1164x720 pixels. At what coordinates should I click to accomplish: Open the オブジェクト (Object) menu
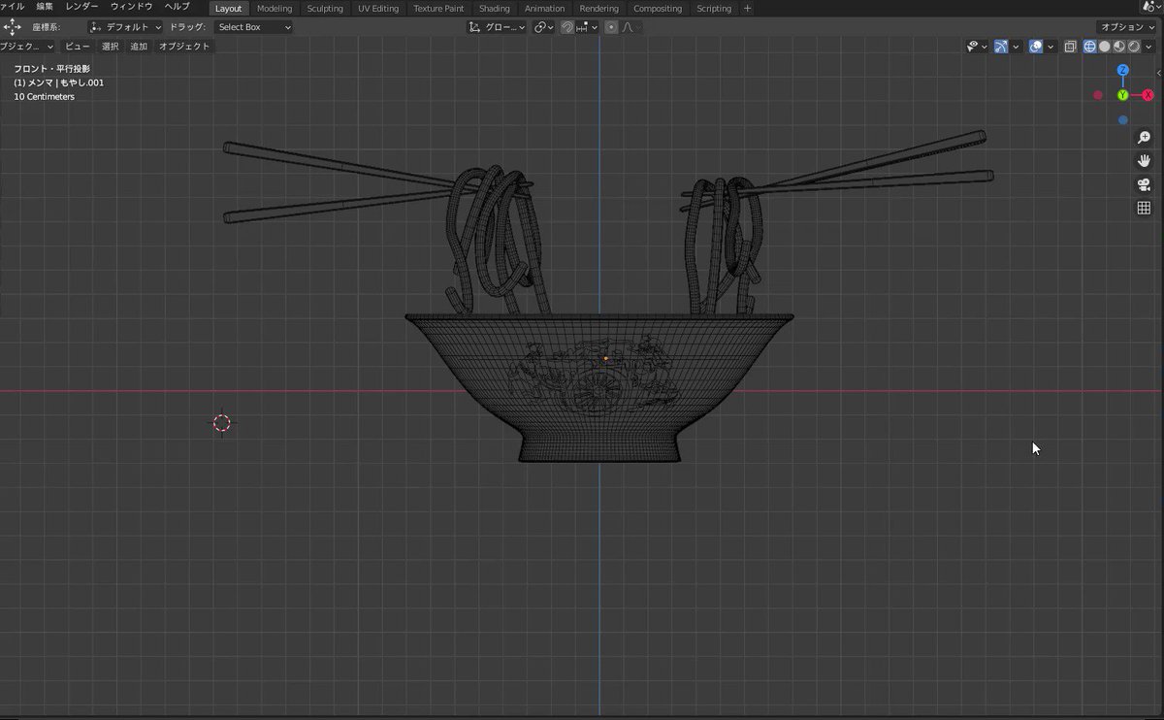tap(184, 46)
